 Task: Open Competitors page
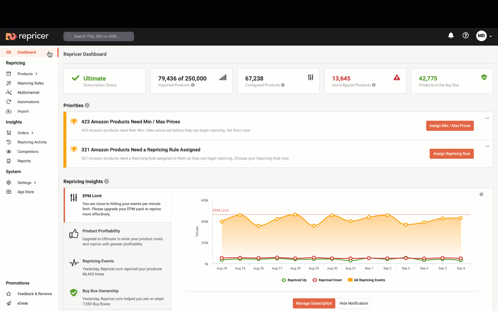coord(28,151)
